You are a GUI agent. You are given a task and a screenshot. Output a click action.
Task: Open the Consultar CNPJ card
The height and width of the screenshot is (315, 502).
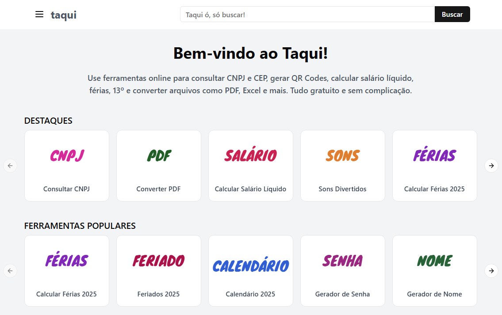(67, 166)
